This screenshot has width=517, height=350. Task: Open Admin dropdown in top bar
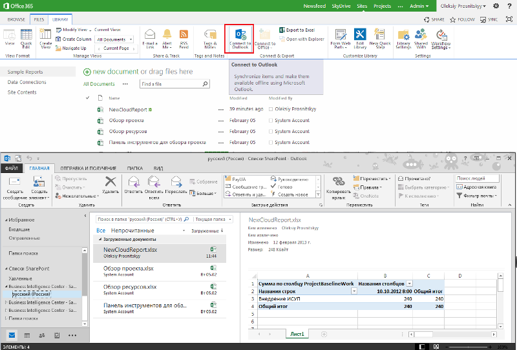[x=419, y=6]
